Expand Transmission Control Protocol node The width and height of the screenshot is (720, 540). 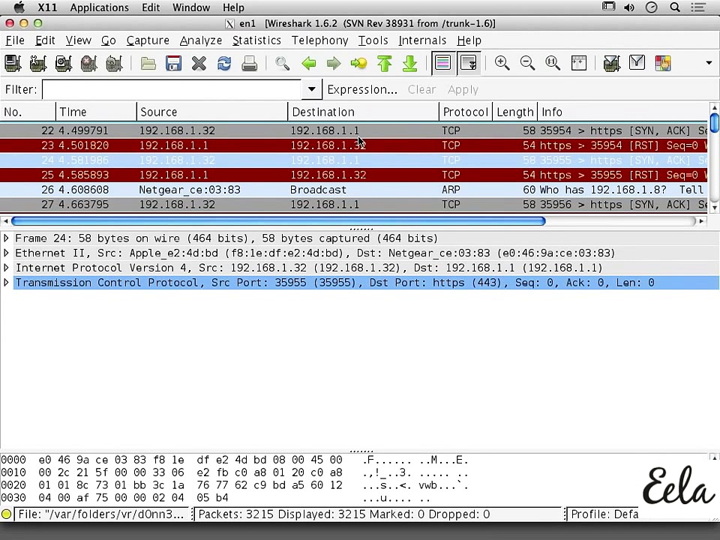[x=7, y=283]
